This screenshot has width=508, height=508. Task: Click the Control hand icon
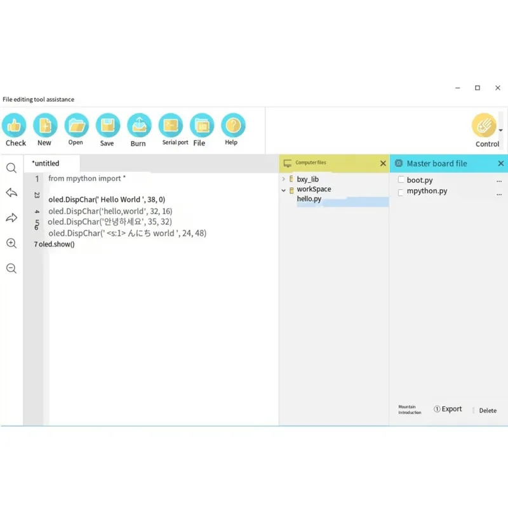click(484, 125)
